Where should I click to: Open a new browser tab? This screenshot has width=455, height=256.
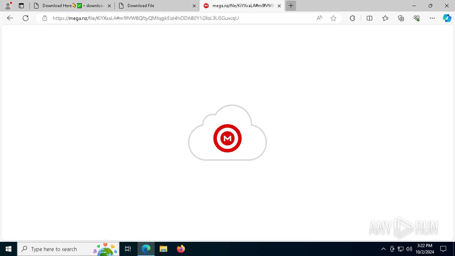click(291, 6)
